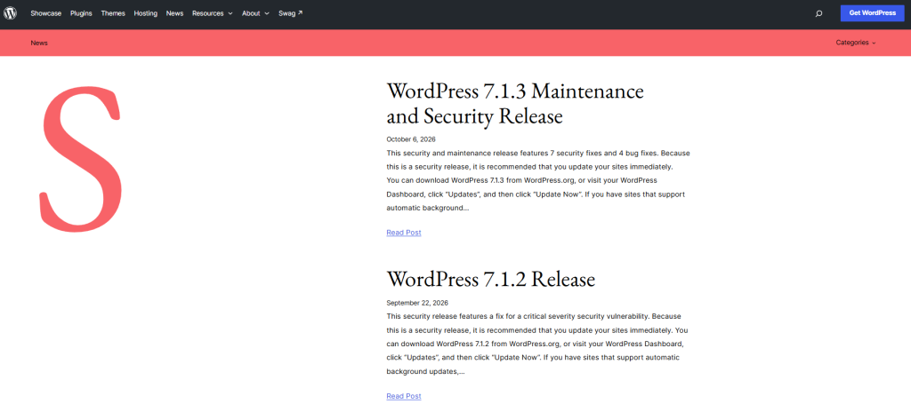Open the Themes menu item
The height and width of the screenshot is (404, 911).
(113, 13)
